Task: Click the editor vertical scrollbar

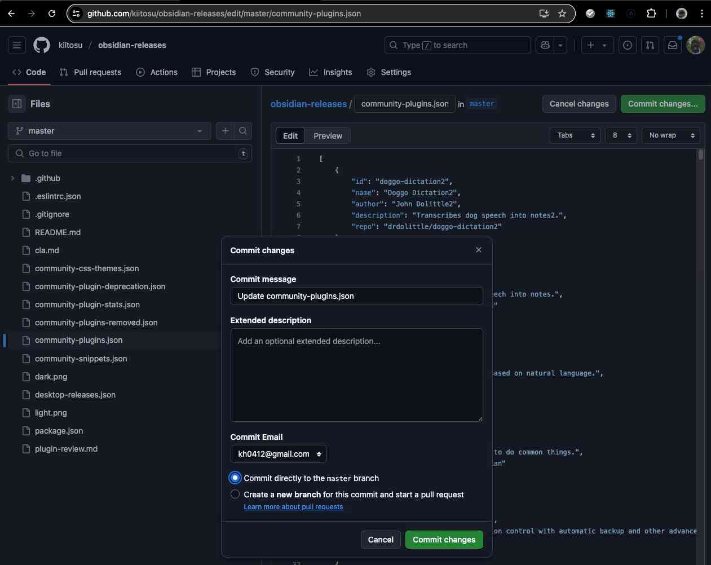Action: [701, 155]
